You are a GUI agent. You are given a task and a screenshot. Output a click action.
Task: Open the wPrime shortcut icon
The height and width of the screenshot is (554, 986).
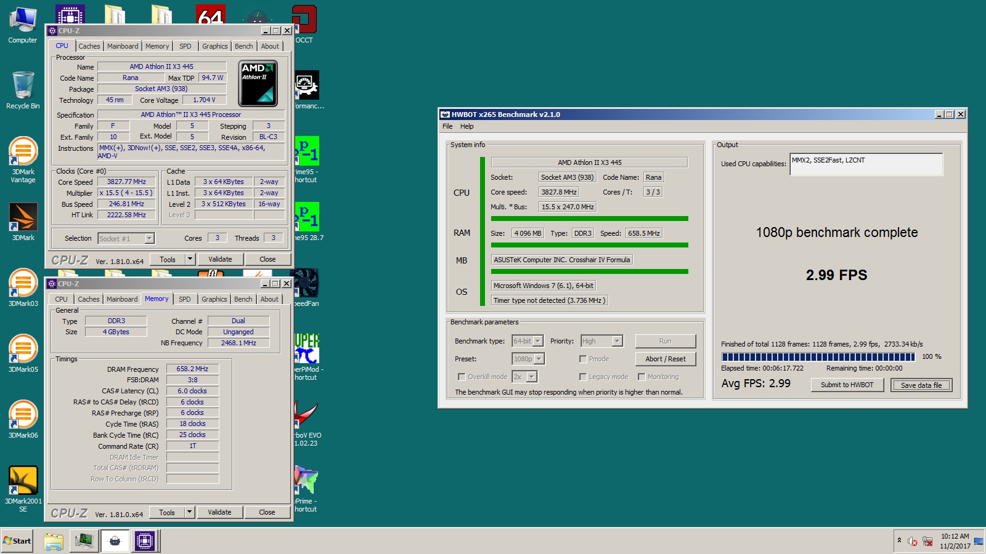[306, 489]
